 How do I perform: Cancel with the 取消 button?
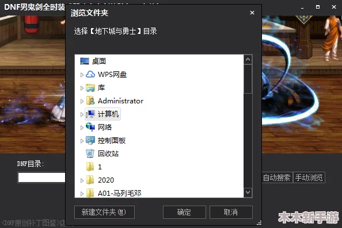click(231, 212)
